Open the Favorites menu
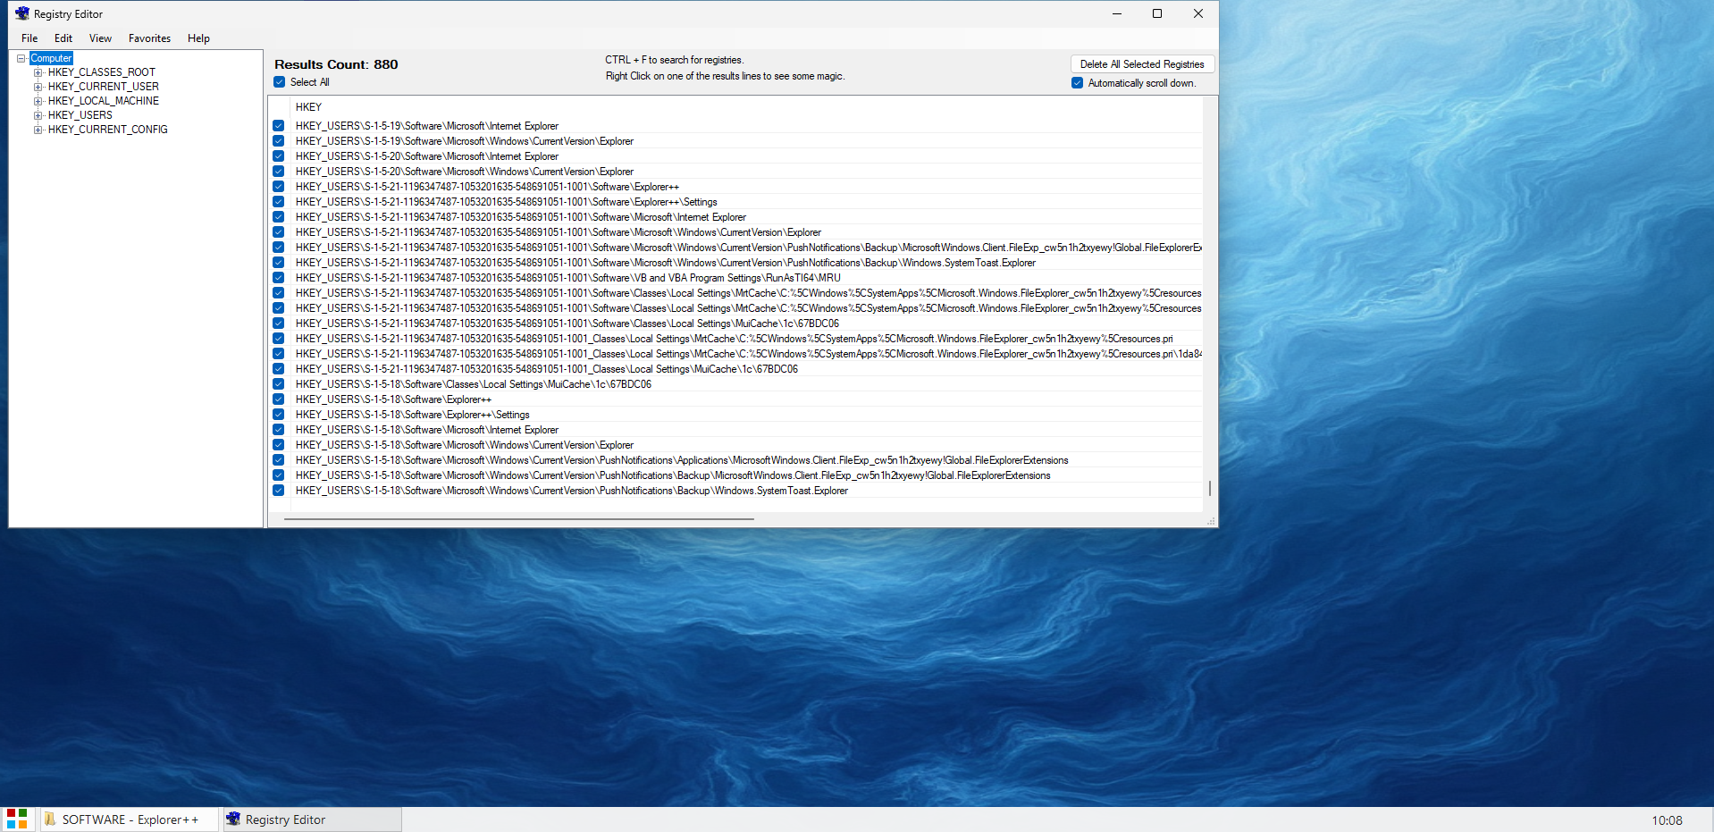Screen dimensions: 1714x832 coord(148,38)
